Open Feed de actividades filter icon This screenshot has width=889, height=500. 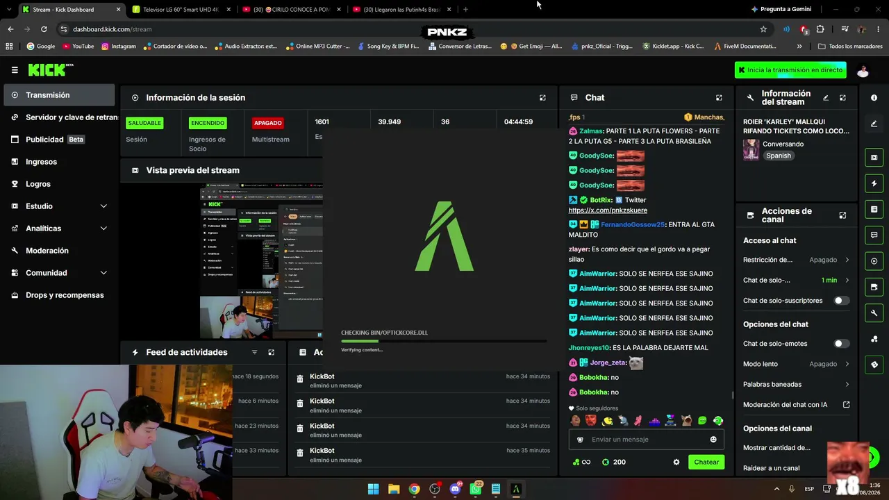(x=254, y=353)
